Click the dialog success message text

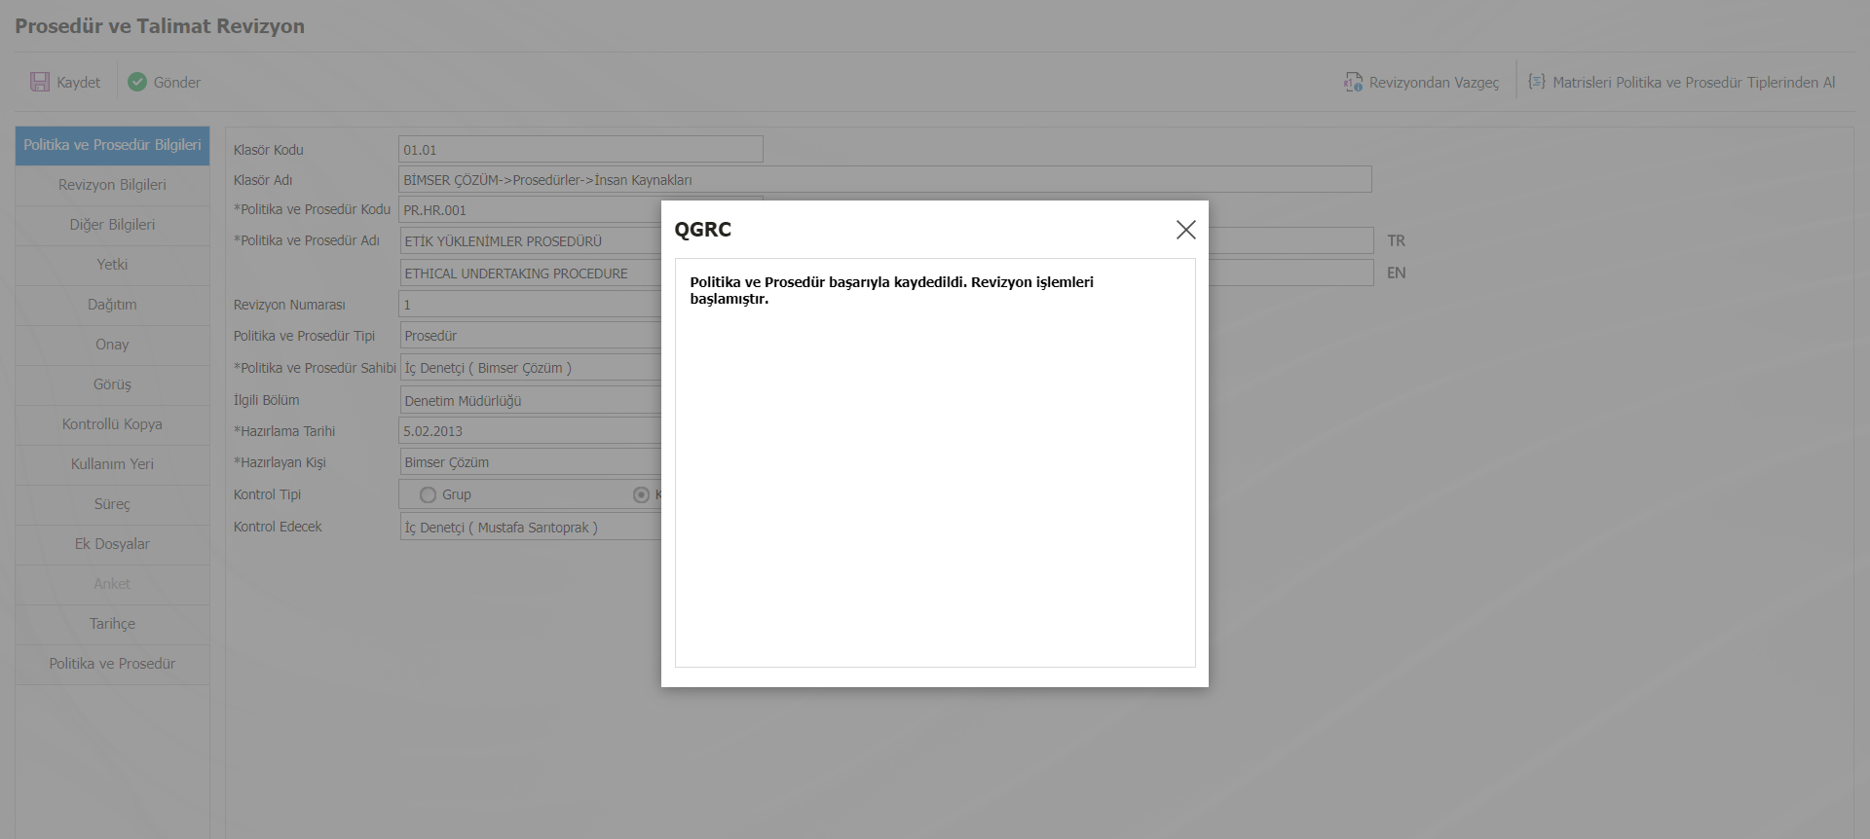[x=891, y=290]
